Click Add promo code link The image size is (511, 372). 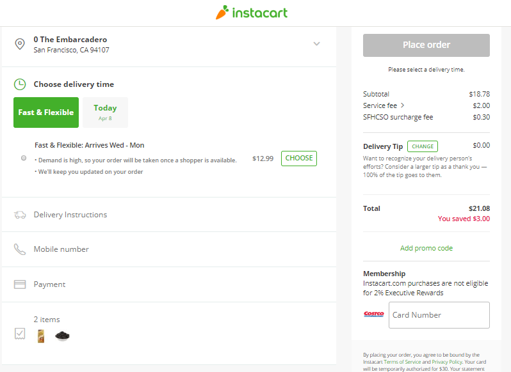tap(426, 248)
